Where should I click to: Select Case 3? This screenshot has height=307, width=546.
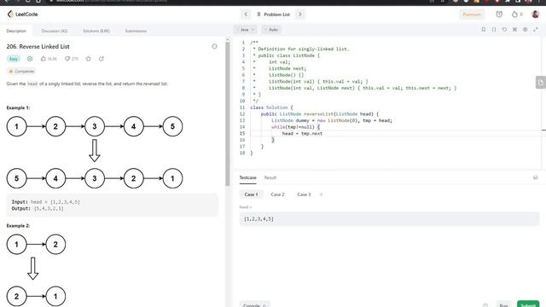[x=304, y=194]
